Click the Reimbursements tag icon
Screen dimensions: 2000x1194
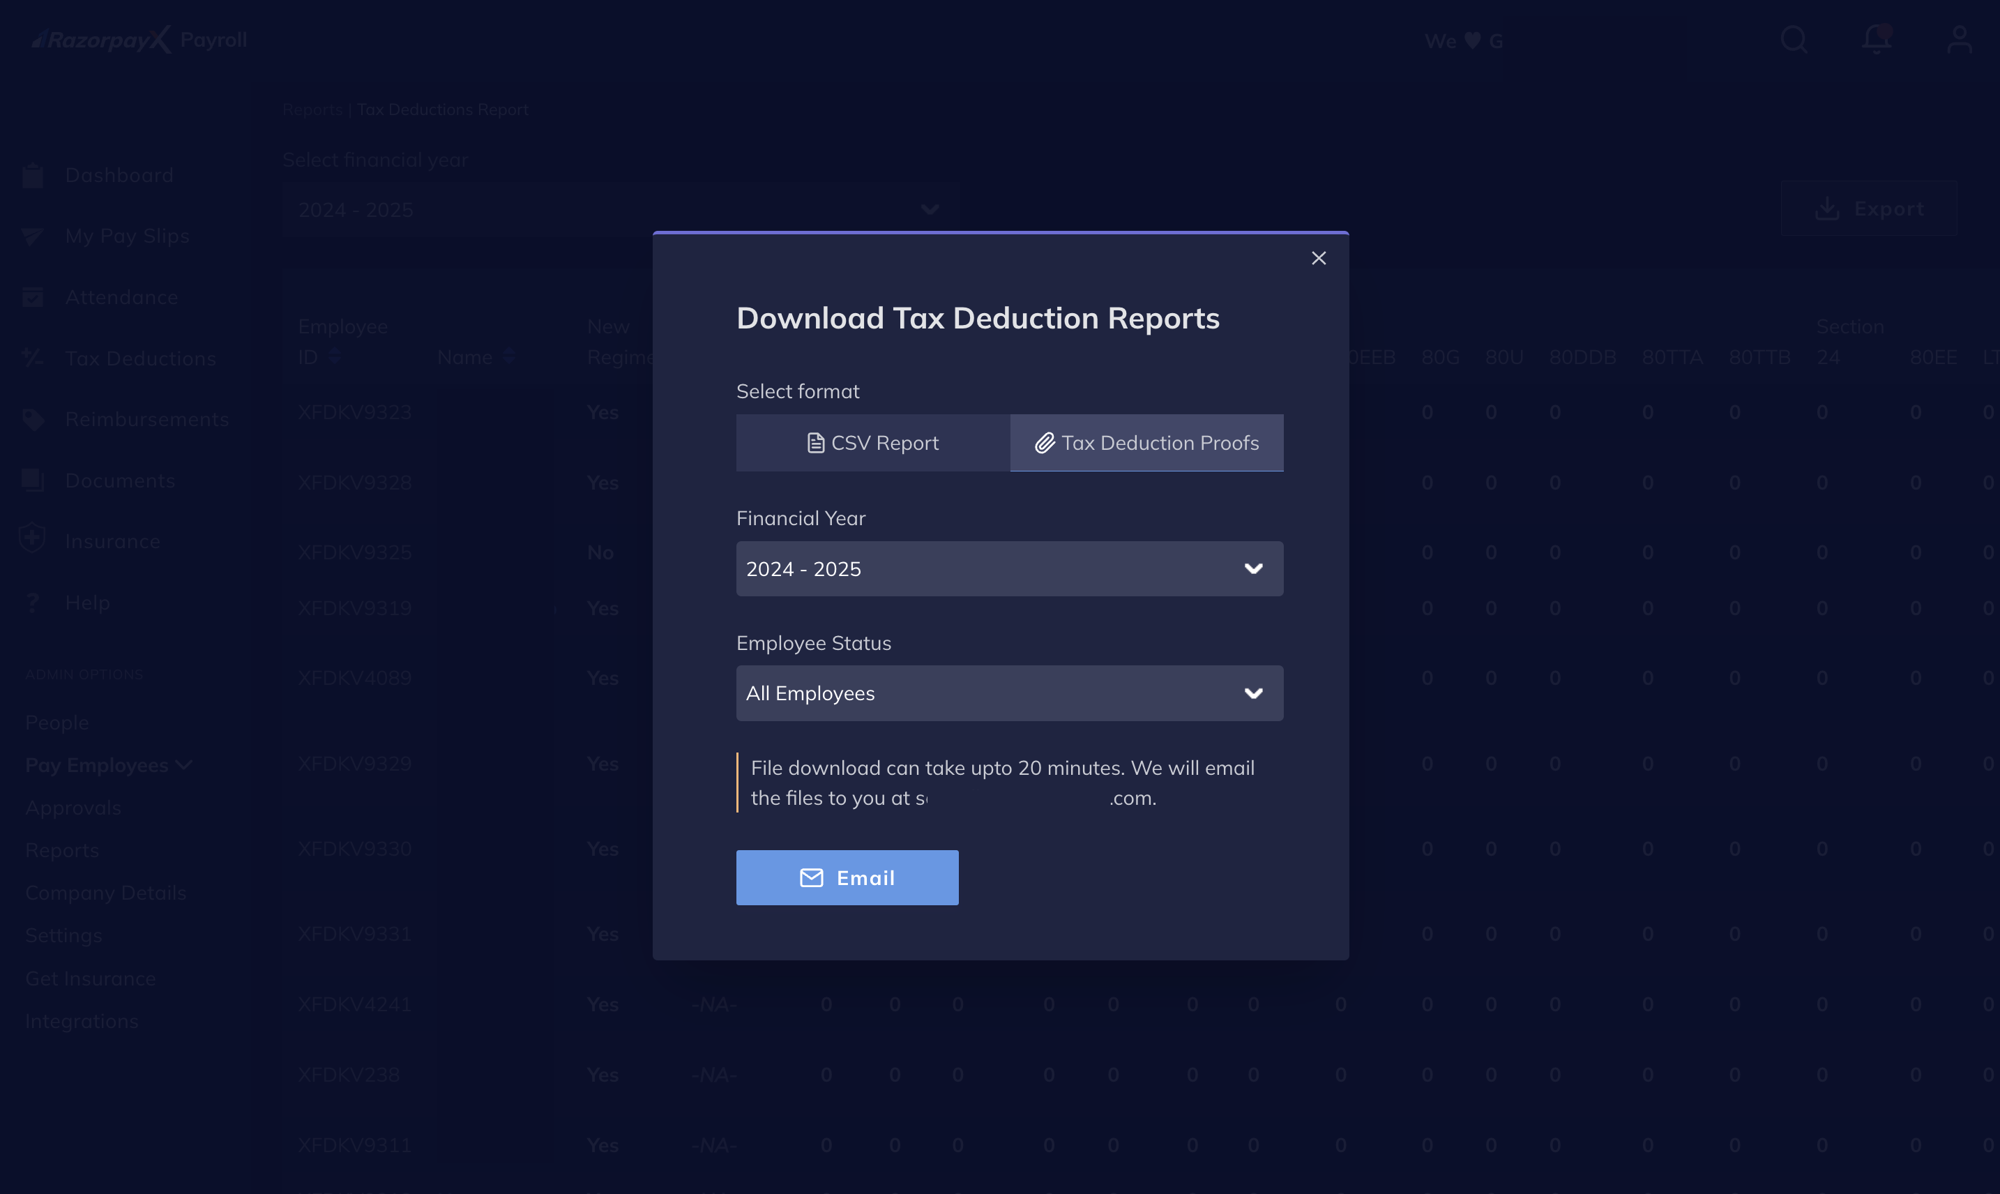[x=33, y=419]
